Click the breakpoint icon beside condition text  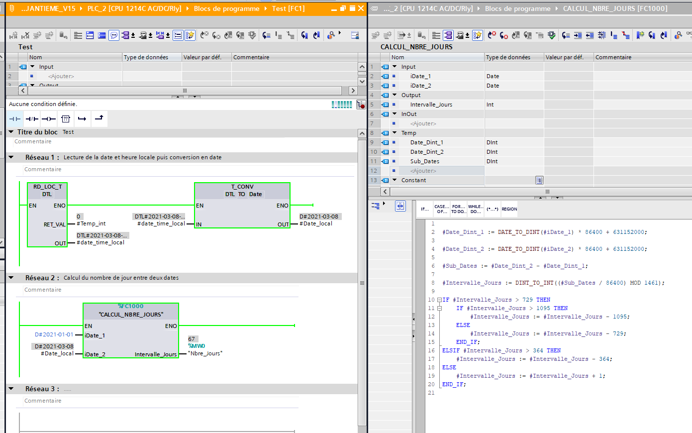click(x=361, y=105)
